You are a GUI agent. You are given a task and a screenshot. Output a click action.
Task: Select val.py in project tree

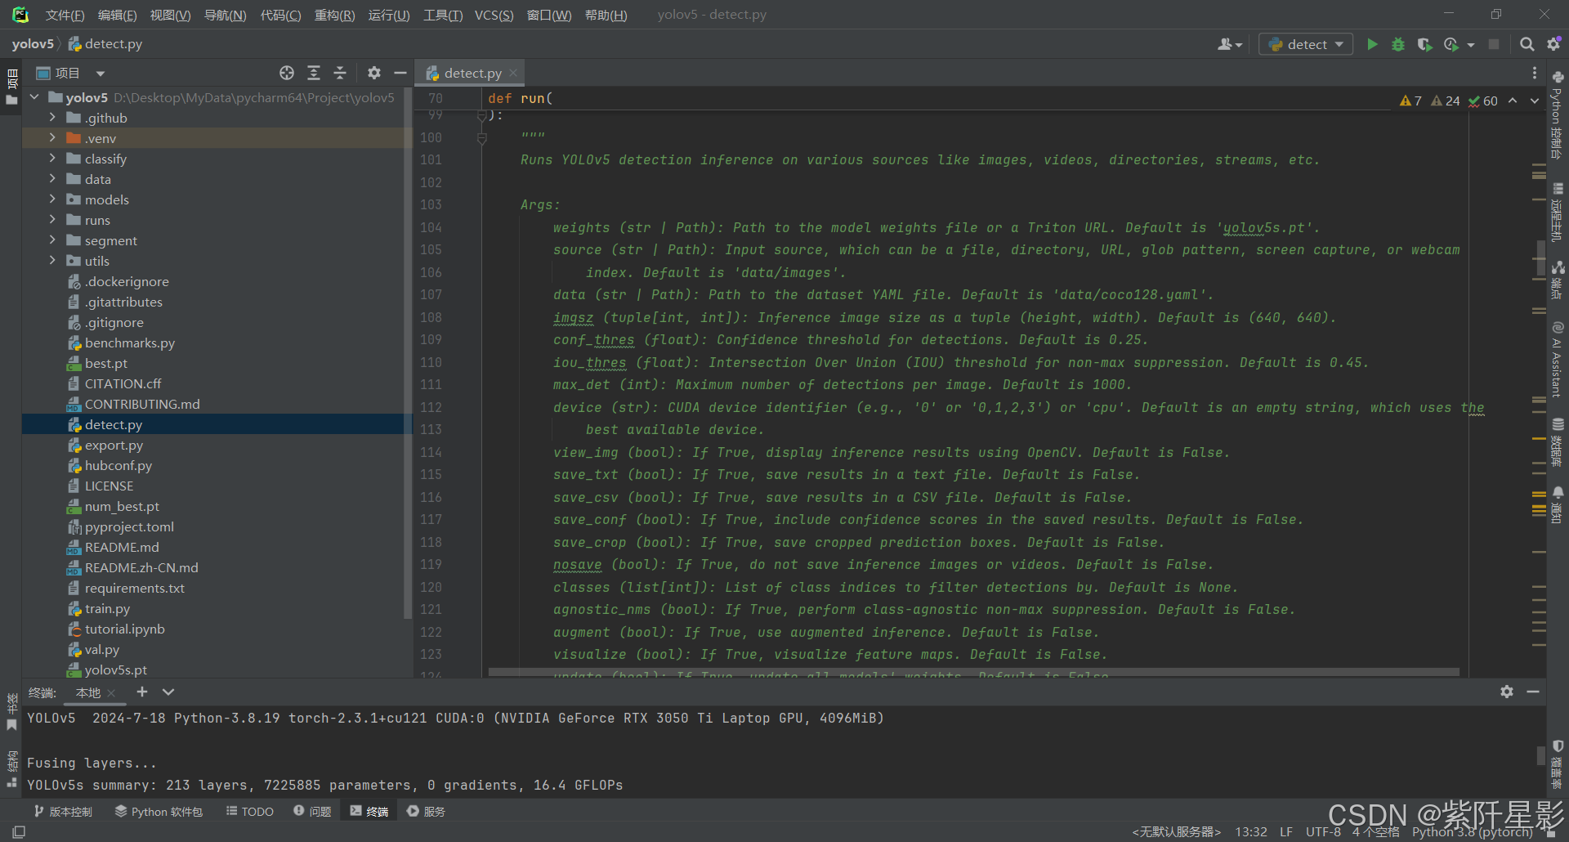(x=102, y=649)
